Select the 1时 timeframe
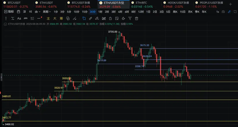Viewport: 238px width, 127px height. click(100, 12)
